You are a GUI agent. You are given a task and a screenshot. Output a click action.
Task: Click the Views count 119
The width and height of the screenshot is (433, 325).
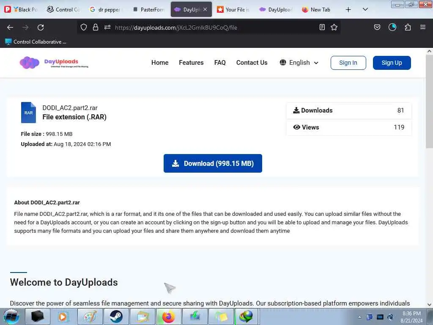point(399,127)
